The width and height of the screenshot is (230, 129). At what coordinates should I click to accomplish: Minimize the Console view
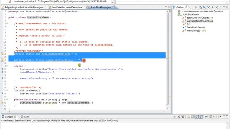224,116
